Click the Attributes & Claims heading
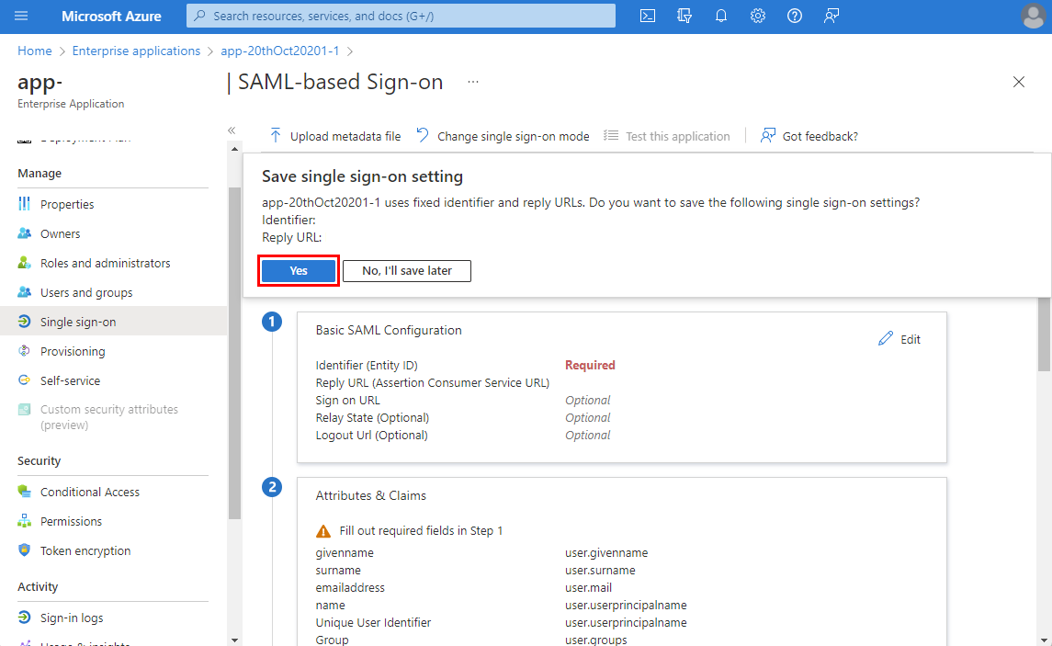 370,495
